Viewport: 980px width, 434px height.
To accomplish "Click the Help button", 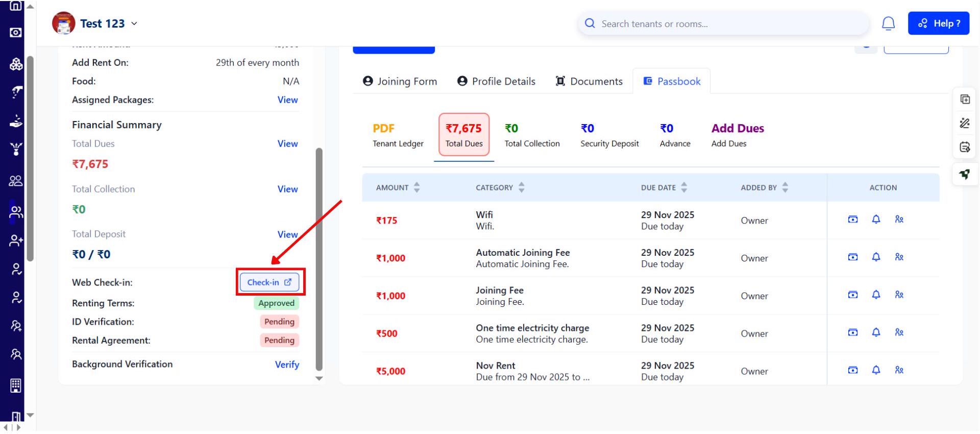I will [x=938, y=23].
